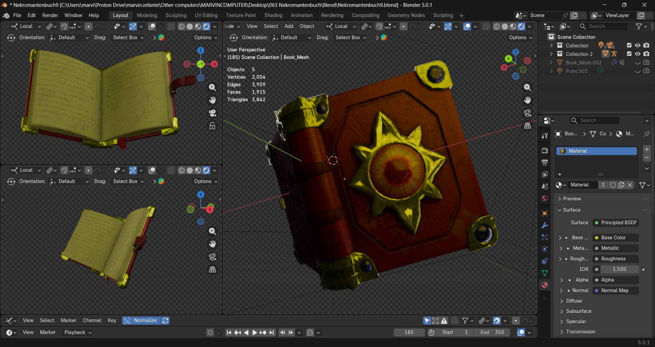The height and width of the screenshot is (347, 655).
Task: Open Options in main viewport header
Action: coord(520,37)
